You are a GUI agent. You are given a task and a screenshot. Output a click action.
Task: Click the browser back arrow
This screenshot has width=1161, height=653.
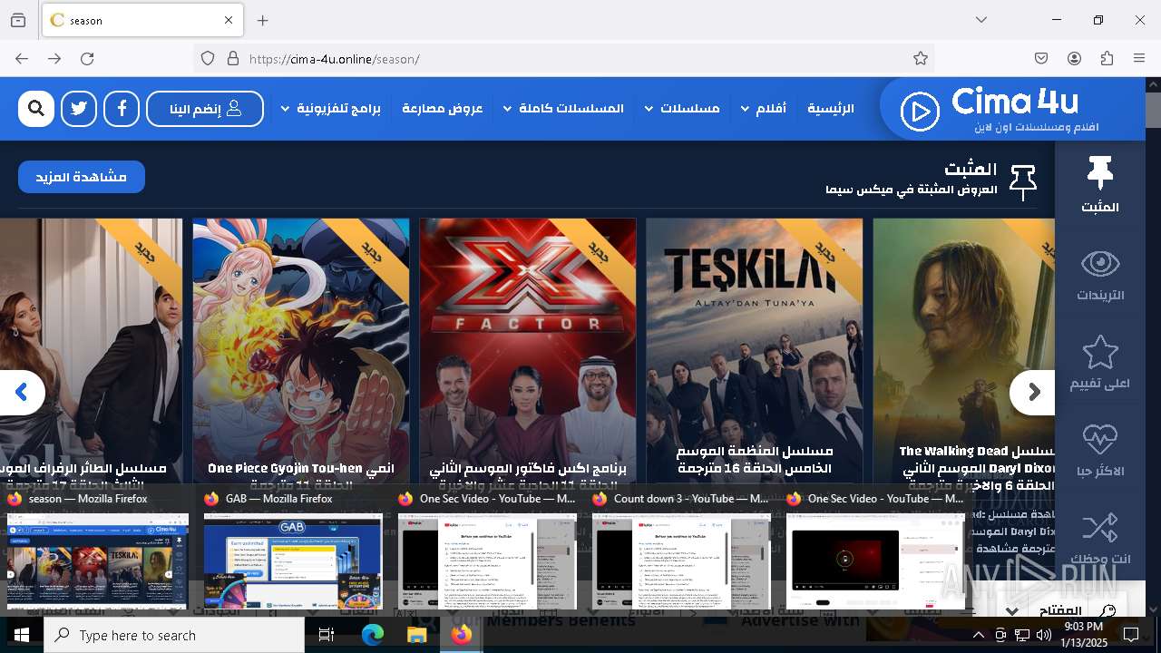pos(22,58)
